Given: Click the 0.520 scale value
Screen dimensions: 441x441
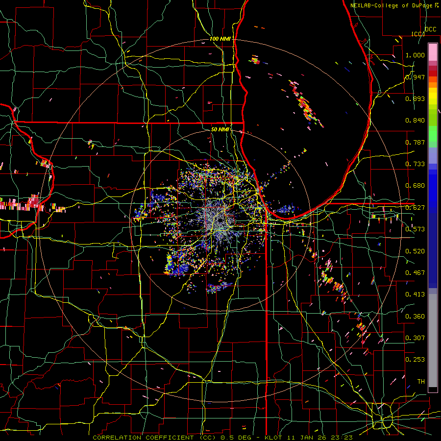Looking at the screenshot, I should 415,251.
